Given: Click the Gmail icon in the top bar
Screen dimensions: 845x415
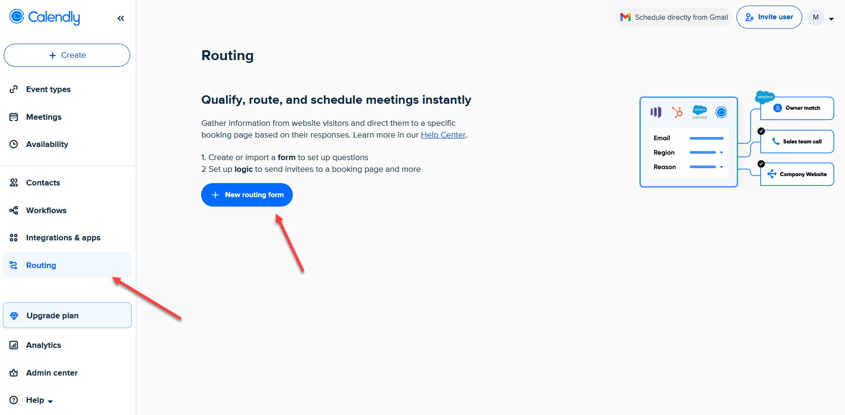Looking at the screenshot, I should 626,17.
